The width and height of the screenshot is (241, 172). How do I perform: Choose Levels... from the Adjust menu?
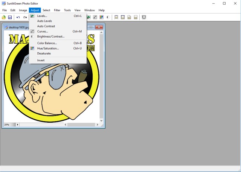point(42,16)
